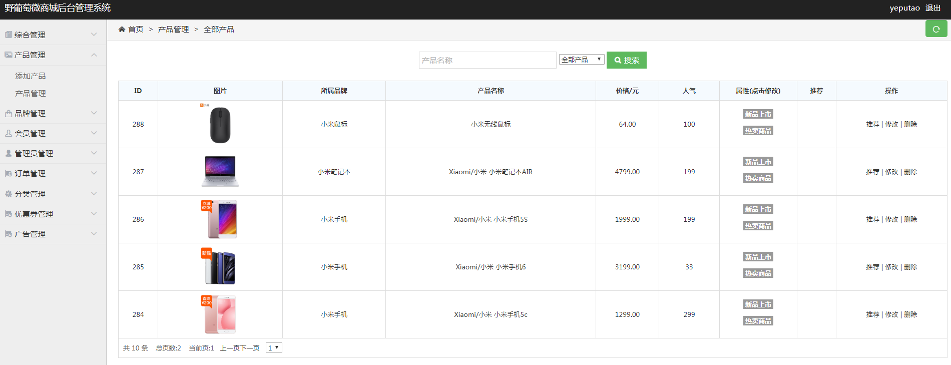Expand the 管理员管理 chevron
The height and width of the screenshot is (365, 951).
point(94,153)
